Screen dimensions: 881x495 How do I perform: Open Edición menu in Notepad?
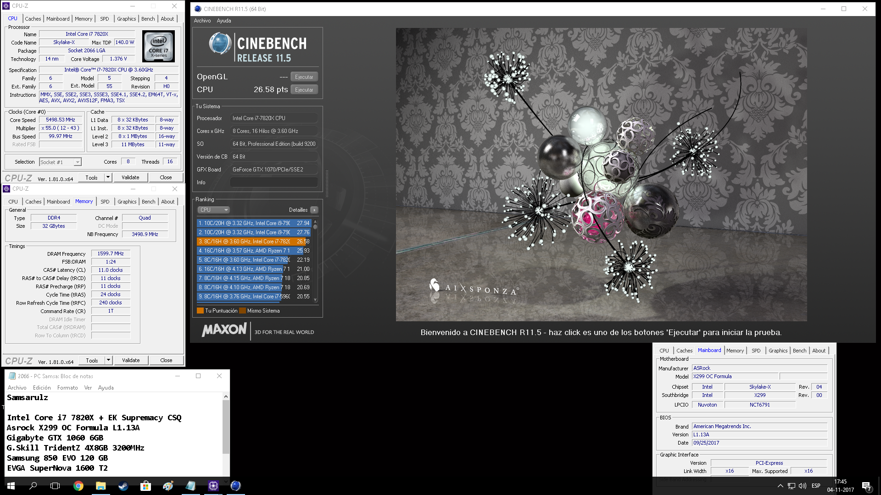click(42, 388)
